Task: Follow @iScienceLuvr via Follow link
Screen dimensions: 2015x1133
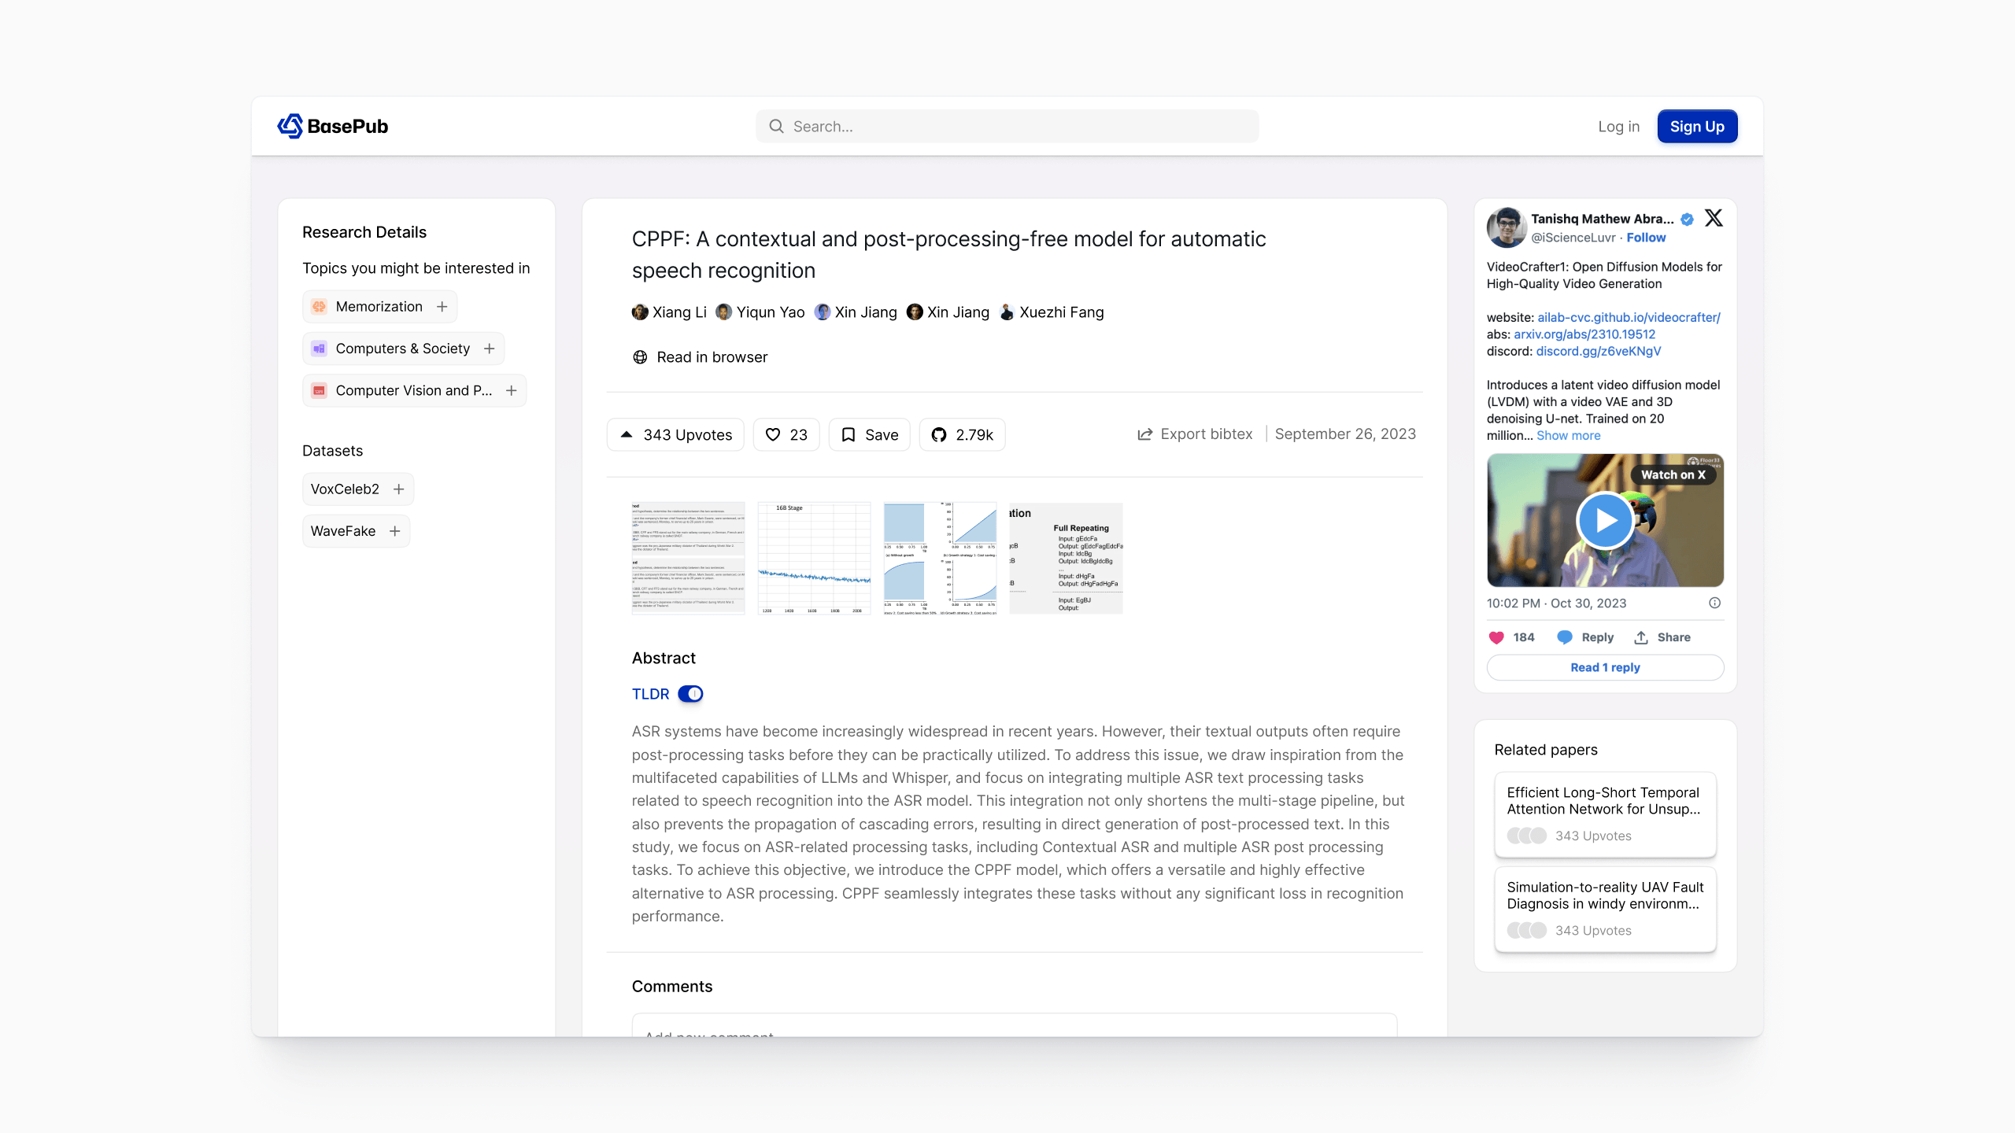Action: tap(1646, 238)
